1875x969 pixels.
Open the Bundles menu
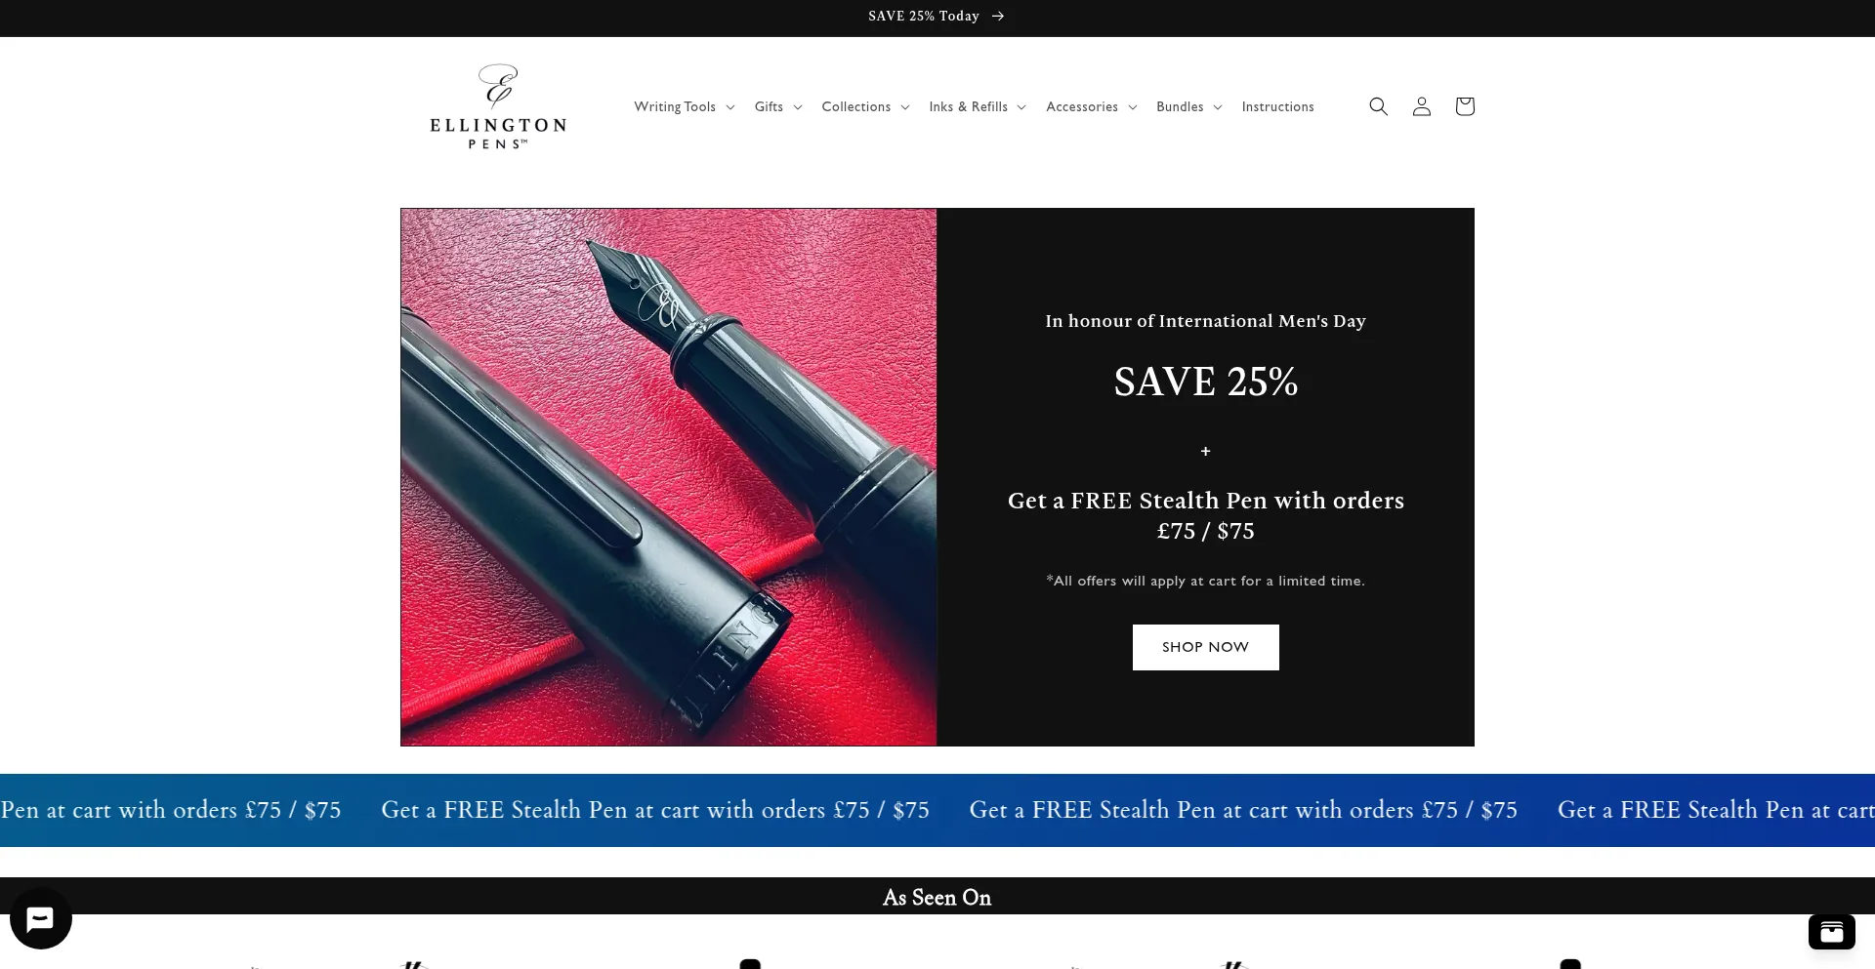tap(1188, 106)
